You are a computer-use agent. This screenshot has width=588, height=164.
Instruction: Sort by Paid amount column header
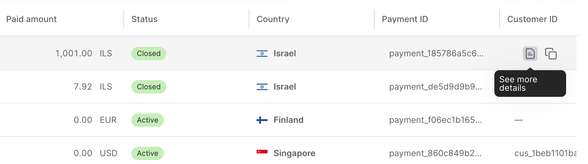point(31,19)
